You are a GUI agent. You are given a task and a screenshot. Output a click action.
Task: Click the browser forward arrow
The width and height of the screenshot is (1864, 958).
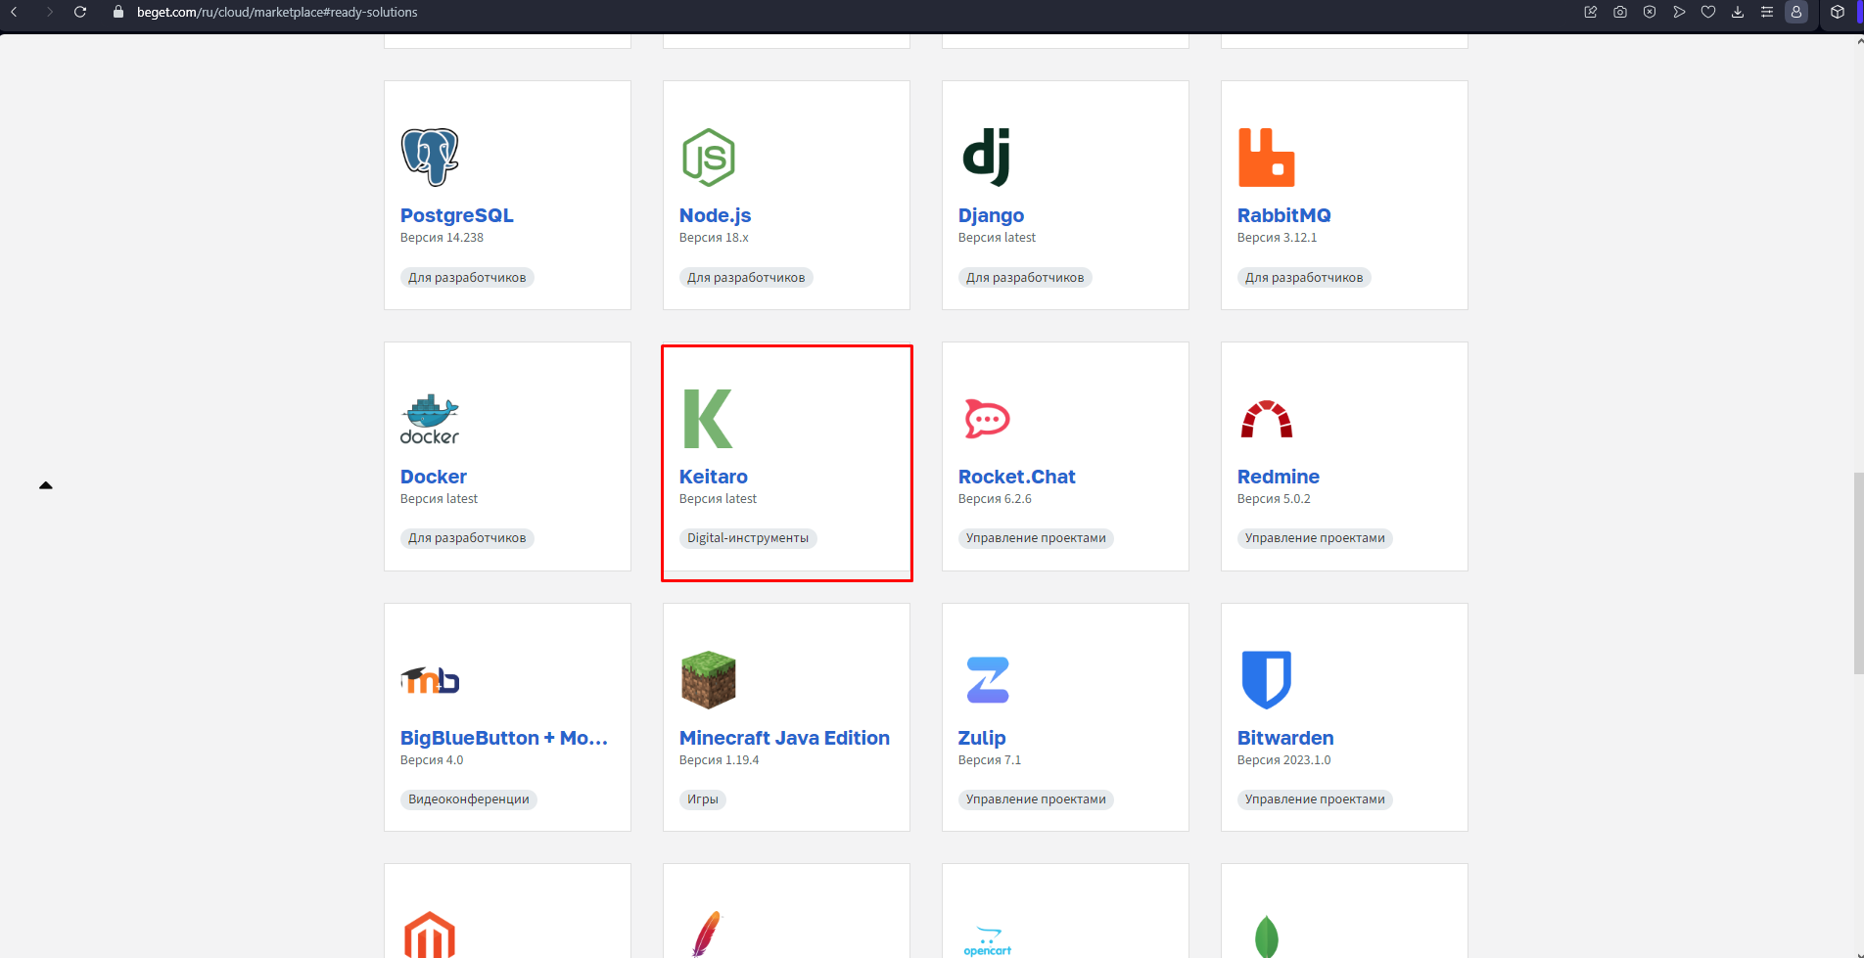pyautogui.click(x=49, y=12)
